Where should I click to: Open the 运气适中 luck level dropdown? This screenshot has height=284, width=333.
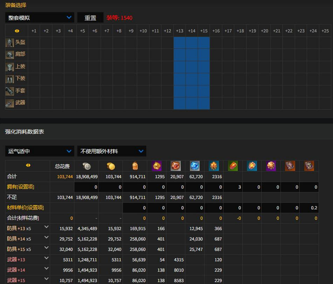click(x=40, y=151)
